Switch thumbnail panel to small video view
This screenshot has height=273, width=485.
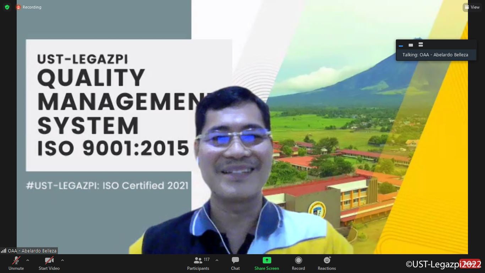coord(411,45)
